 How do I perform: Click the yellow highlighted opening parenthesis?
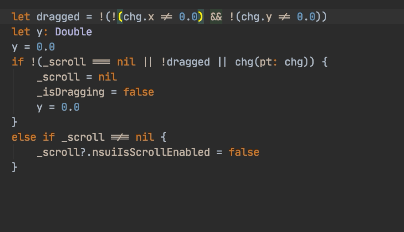pyautogui.click(x=120, y=17)
